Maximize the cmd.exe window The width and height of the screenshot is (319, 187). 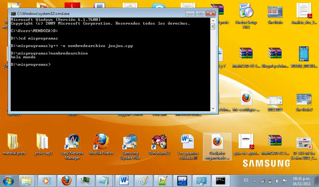tap(200, 14)
